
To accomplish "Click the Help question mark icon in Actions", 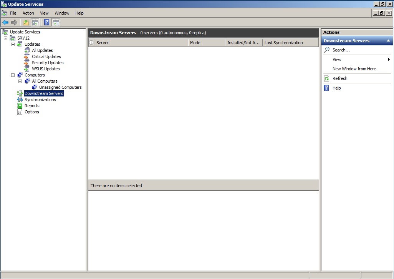I will (326, 88).
